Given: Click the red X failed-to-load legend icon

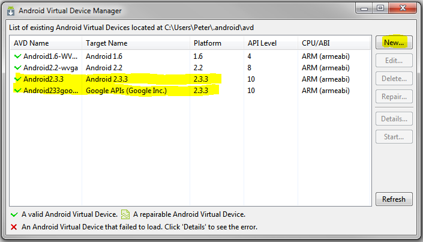Looking at the screenshot, I should (14, 226).
